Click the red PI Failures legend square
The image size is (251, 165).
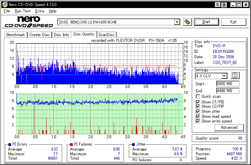[71, 144]
